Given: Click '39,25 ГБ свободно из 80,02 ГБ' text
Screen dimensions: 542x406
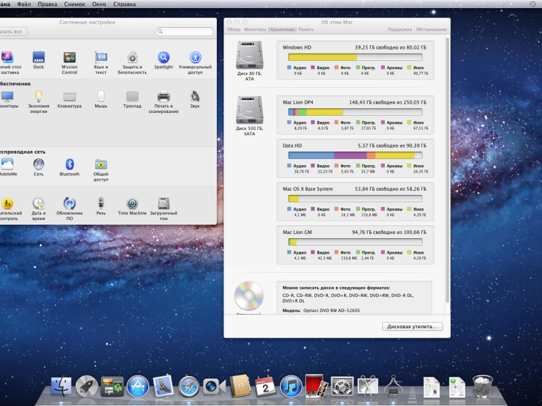Looking at the screenshot, I should [x=390, y=47].
